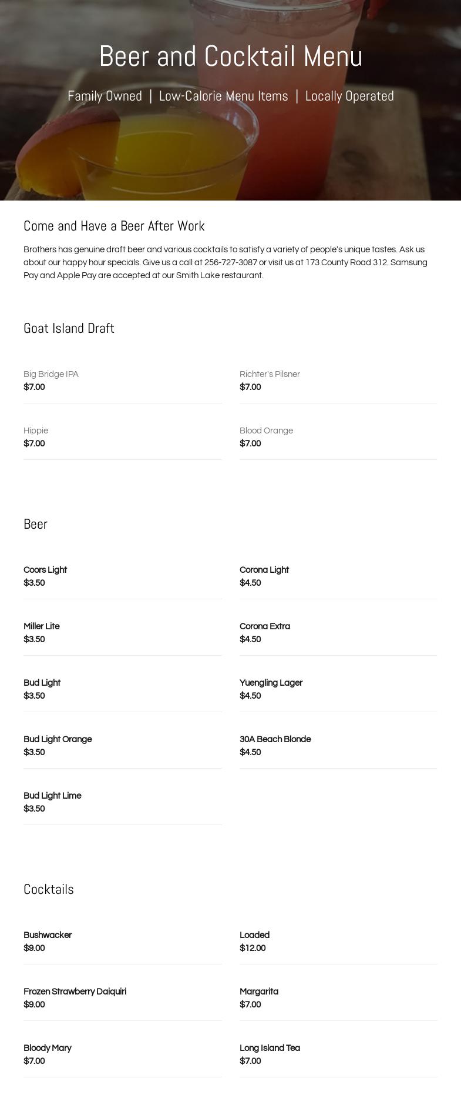Click the Coors Light beer item
This screenshot has width=461, height=1098.
tap(45, 570)
